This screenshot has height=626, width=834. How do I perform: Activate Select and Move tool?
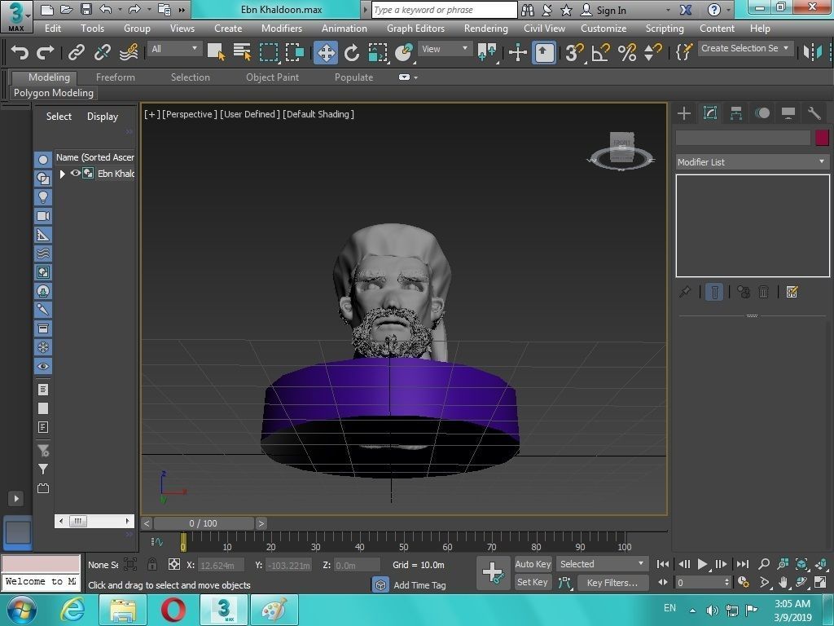(326, 53)
